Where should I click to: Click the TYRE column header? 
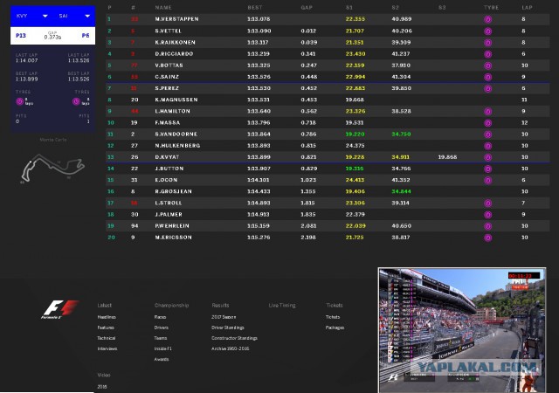click(x=491, y=8)
